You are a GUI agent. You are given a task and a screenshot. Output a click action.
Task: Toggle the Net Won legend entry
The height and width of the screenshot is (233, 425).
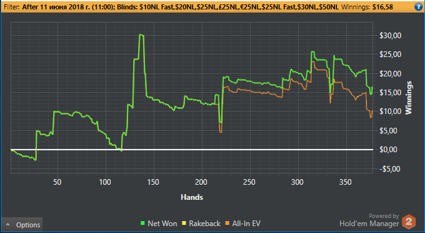(159, 224)
